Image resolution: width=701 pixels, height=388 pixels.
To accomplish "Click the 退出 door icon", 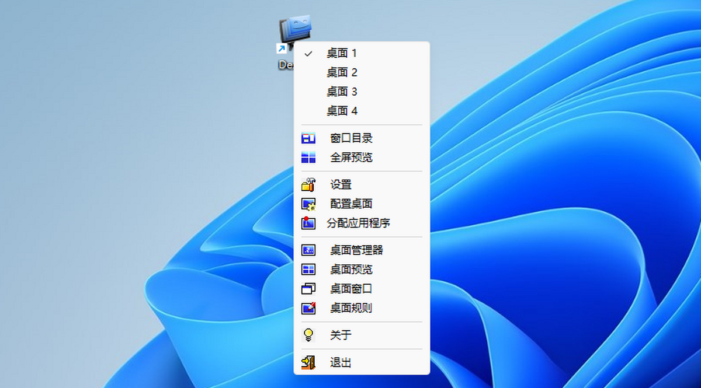I will [x=308, y=363].
